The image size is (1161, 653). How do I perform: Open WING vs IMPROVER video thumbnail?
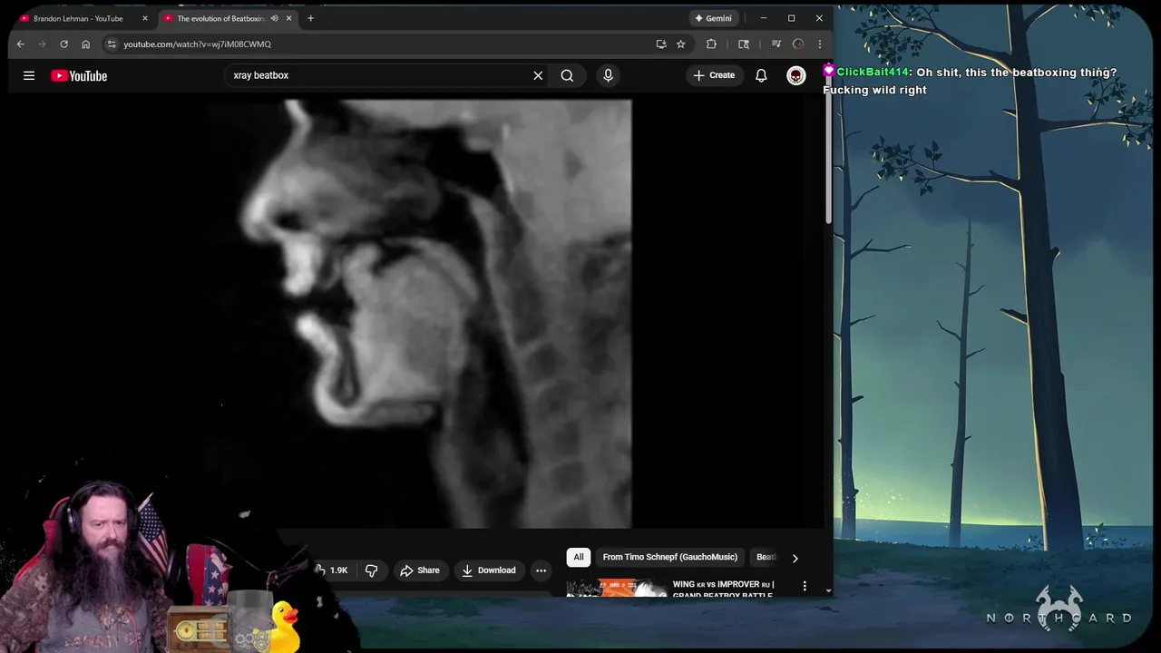click(616, 588)
